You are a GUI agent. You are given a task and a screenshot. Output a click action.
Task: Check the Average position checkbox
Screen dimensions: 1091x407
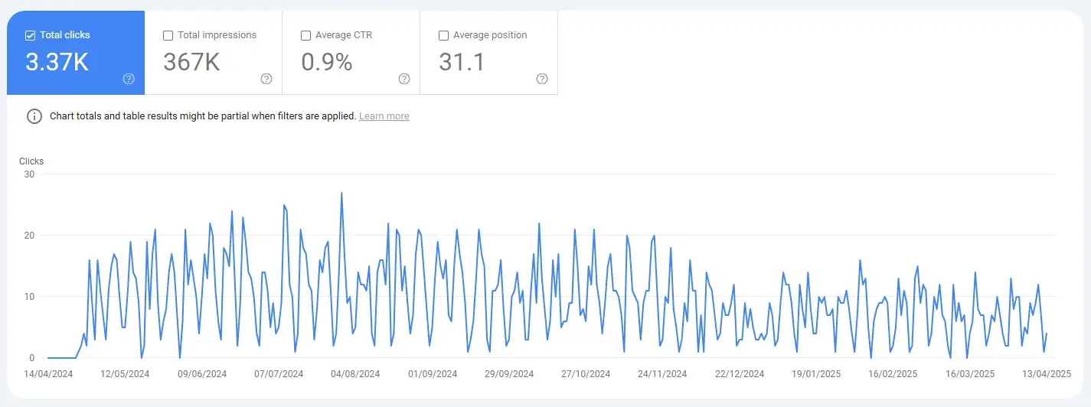click(x=443, y=35)
